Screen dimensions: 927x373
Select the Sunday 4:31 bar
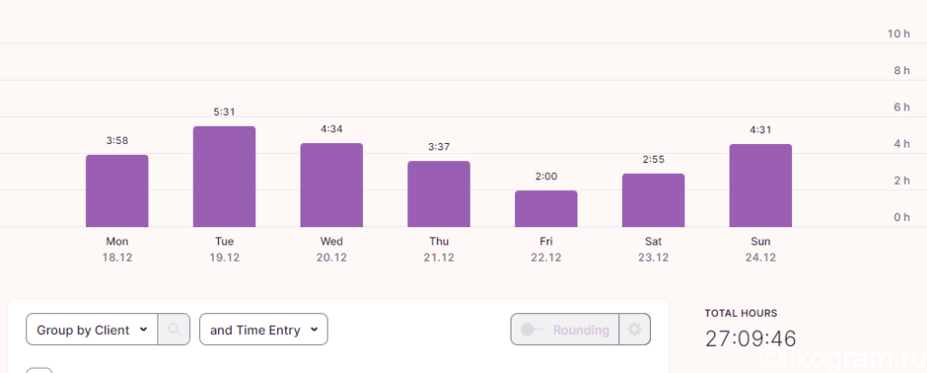coord(760,186)
